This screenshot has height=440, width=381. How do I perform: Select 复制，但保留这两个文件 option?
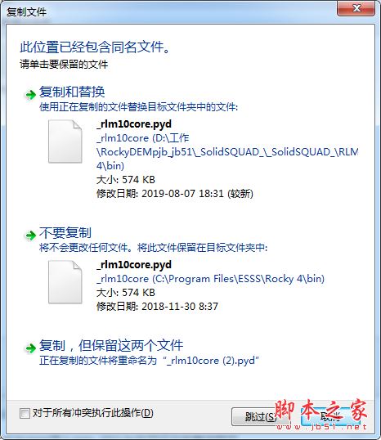click(x=111, y=345)
